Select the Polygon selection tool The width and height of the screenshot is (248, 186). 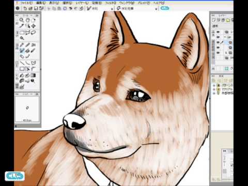(x=28, y=33)
